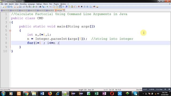Open the Window menu
Screen dimensions: 171x96
coord(63,4)
